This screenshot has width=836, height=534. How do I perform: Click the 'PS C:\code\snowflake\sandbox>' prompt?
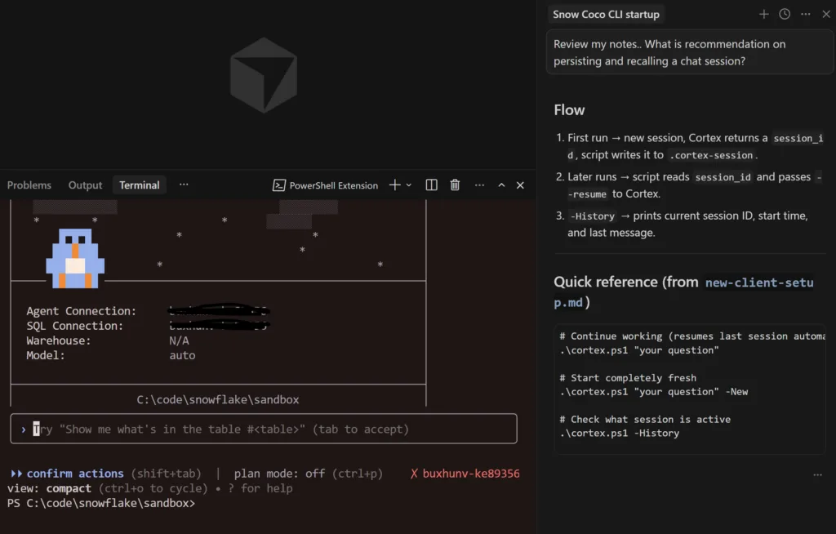(101, 504)
